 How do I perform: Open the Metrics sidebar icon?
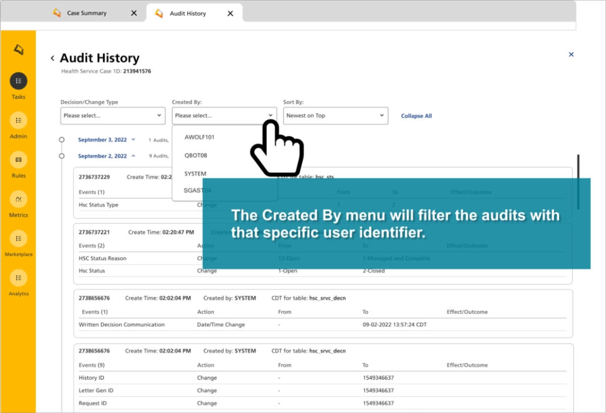coord(19,199)
